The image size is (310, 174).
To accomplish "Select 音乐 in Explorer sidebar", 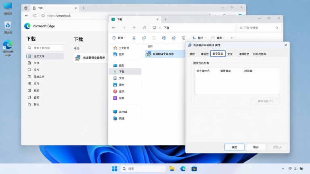I will coord(125,91).
